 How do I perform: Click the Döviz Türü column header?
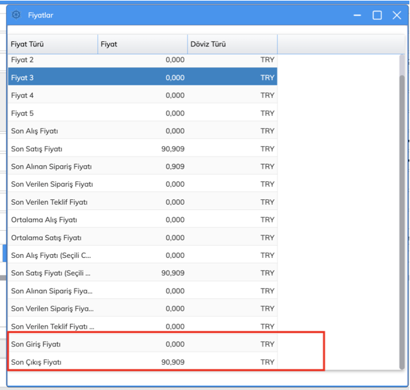(232, 45)
